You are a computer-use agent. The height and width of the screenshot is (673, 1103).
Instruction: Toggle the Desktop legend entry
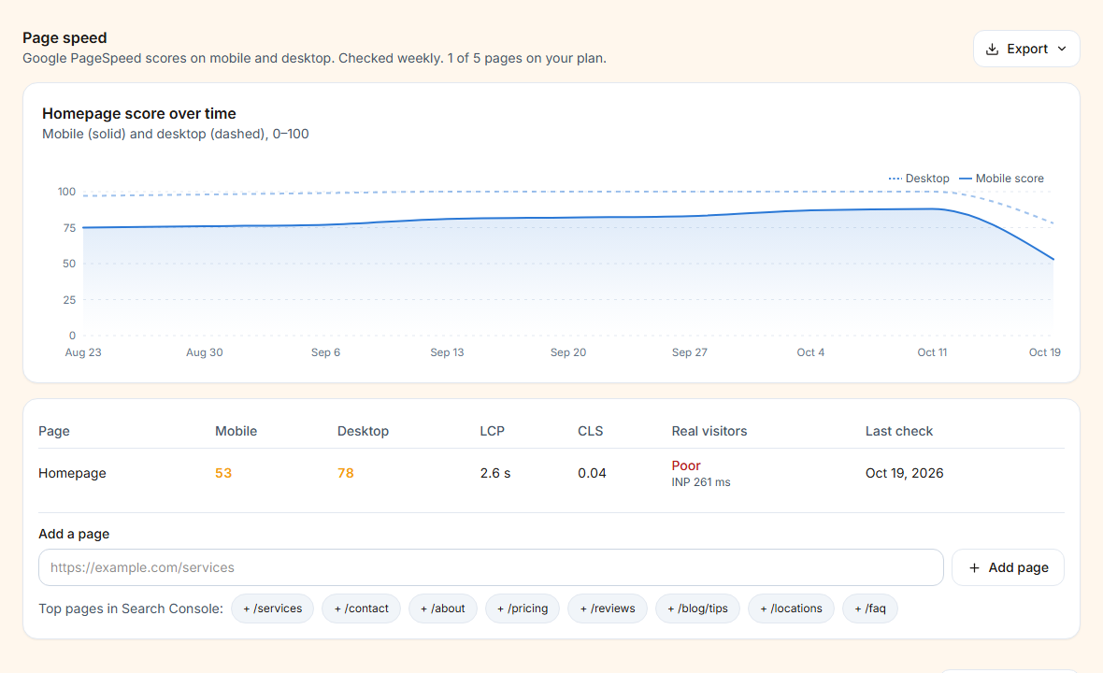tap(919, 179)
